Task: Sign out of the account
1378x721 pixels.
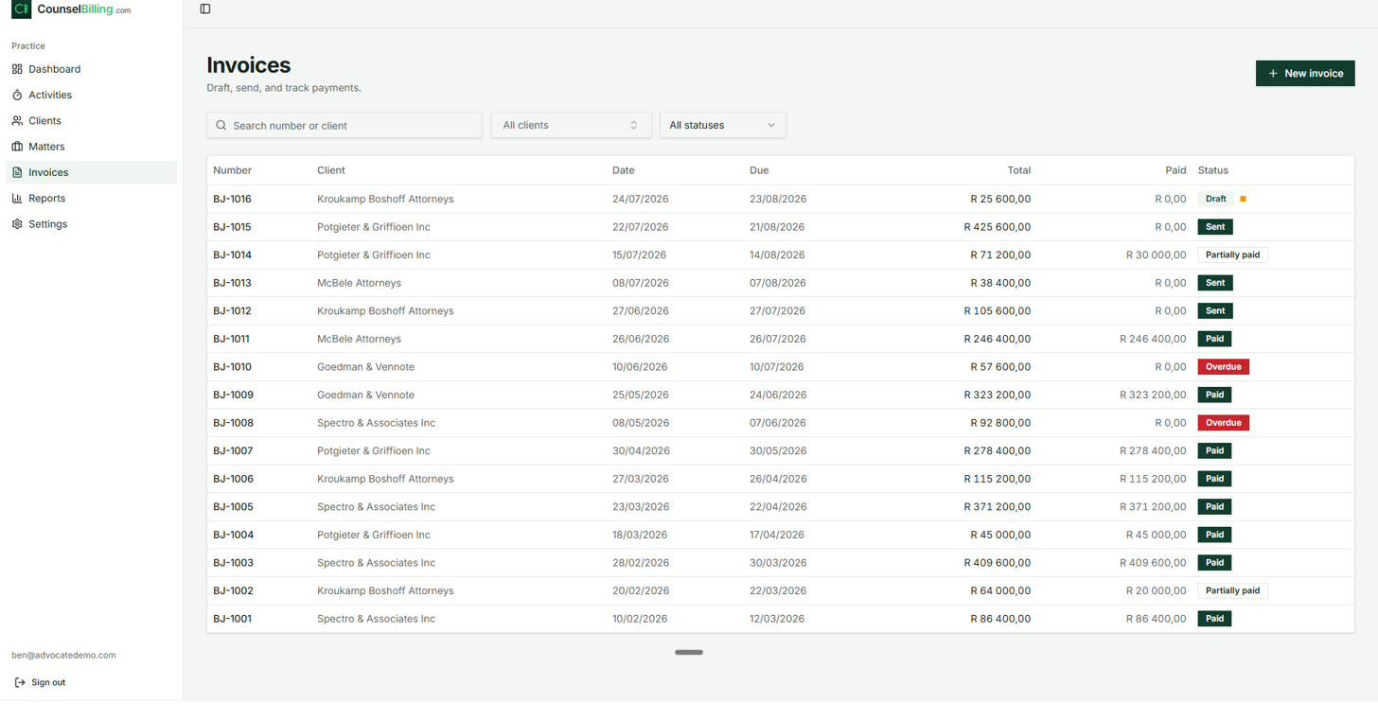Action: (41, 682)
